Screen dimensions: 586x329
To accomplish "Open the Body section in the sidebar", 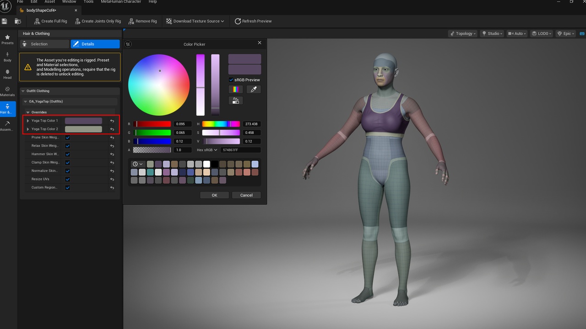I will pos(7,57).
